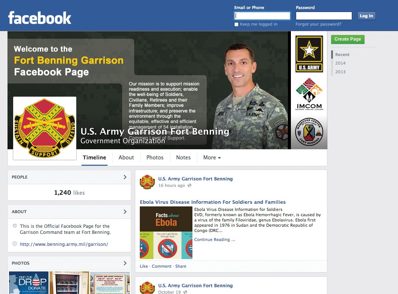The image size is (398, 294).
Task: Expand the More dropdown menu
Action: point(212,158)
